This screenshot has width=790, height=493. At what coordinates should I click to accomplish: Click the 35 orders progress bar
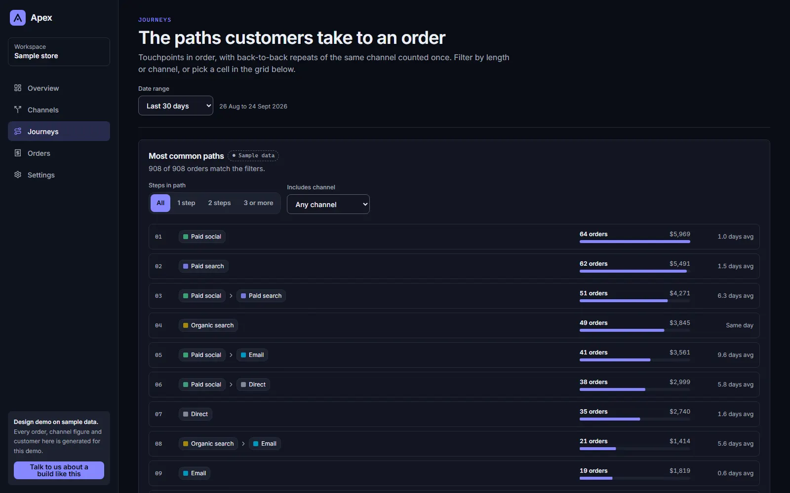635,419
